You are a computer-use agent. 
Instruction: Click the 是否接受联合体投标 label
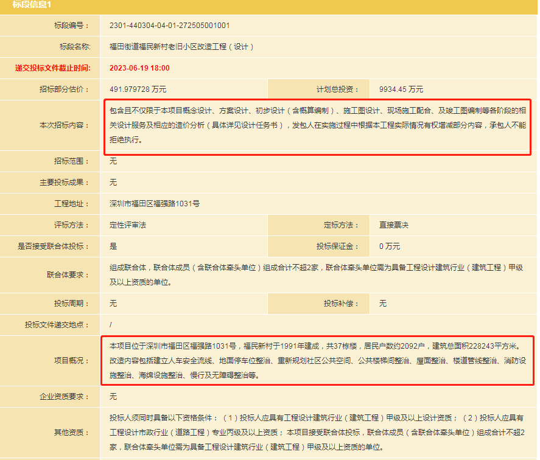pyautogui.click(x=54, y=246)
